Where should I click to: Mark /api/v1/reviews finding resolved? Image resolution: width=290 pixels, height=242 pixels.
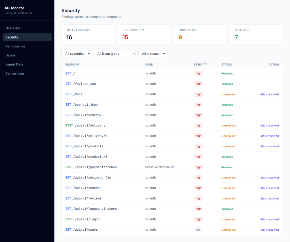pyautogui.click(x=270, y=198)
